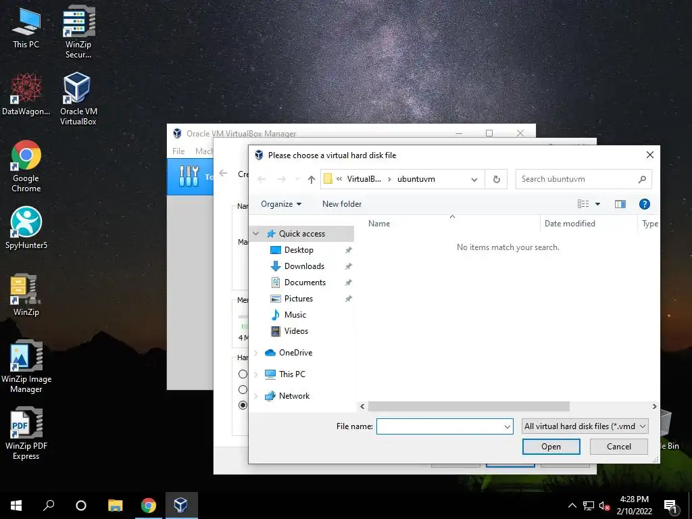Open Cortana circle on the taskbar
This screenshot has width=692, height=519.
pyautogui.click(x=81, y=505)
